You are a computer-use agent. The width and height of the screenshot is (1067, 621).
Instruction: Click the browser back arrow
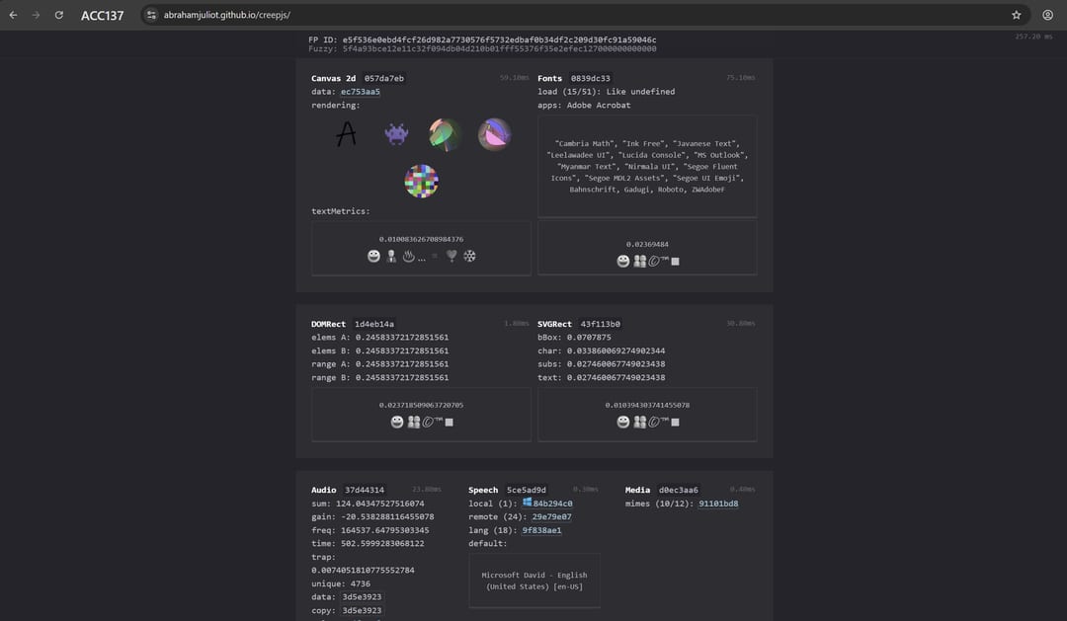click(x=13, y=15)
